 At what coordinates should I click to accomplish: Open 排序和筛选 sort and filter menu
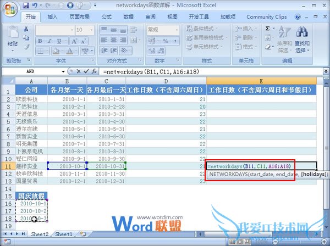(x=284, y=40)
